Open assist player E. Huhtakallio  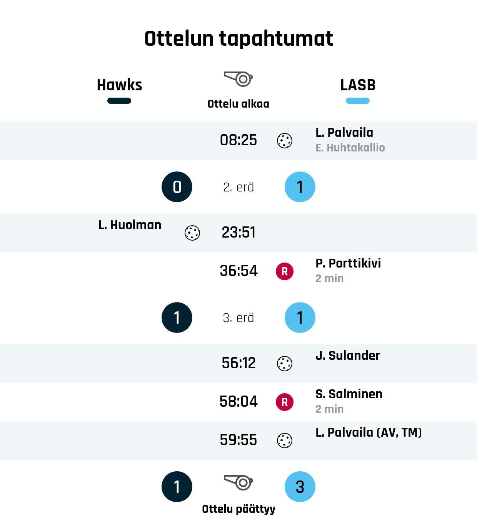(x=350, y=148)
